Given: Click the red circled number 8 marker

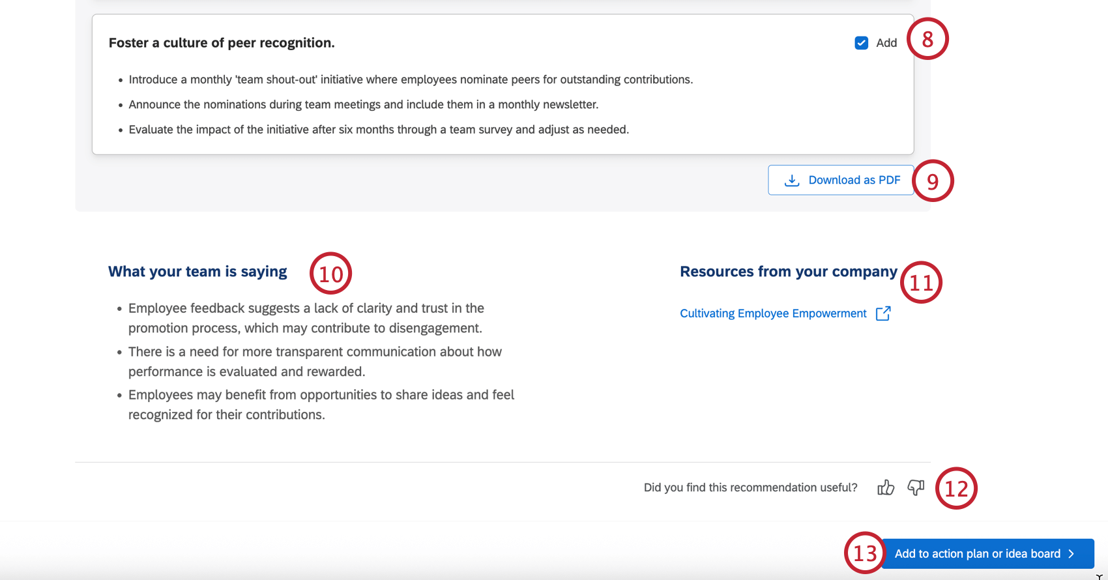Looking at the screenshot, I should tap(927, 39).
